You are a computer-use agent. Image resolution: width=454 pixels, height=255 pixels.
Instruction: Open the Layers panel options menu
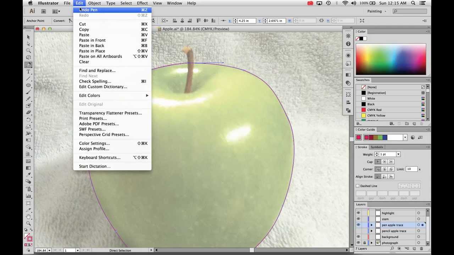point(428,204)
